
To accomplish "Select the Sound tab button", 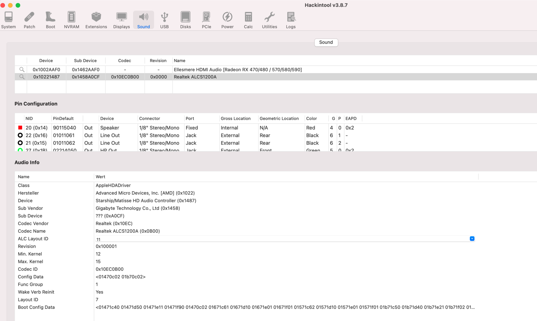I will pos(326,43).
